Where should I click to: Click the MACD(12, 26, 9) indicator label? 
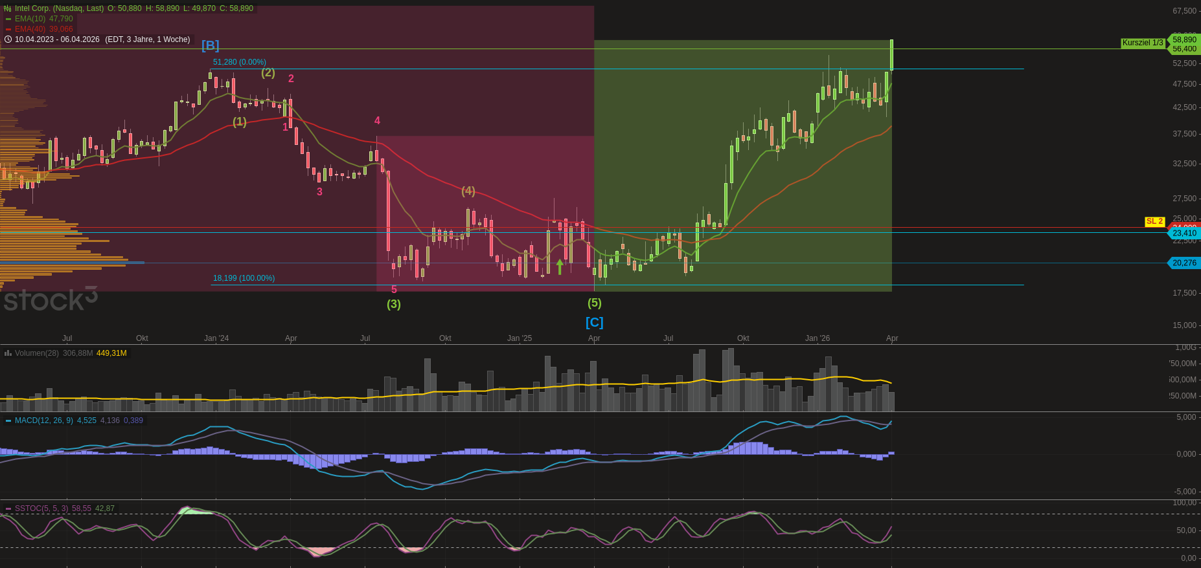click(x=44, y=421)
